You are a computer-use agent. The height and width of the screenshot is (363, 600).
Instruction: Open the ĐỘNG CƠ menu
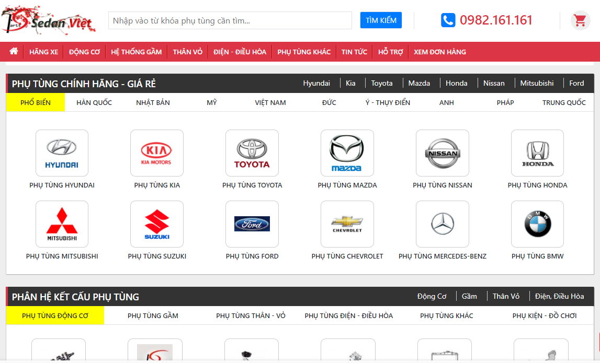tap(85, 52)
